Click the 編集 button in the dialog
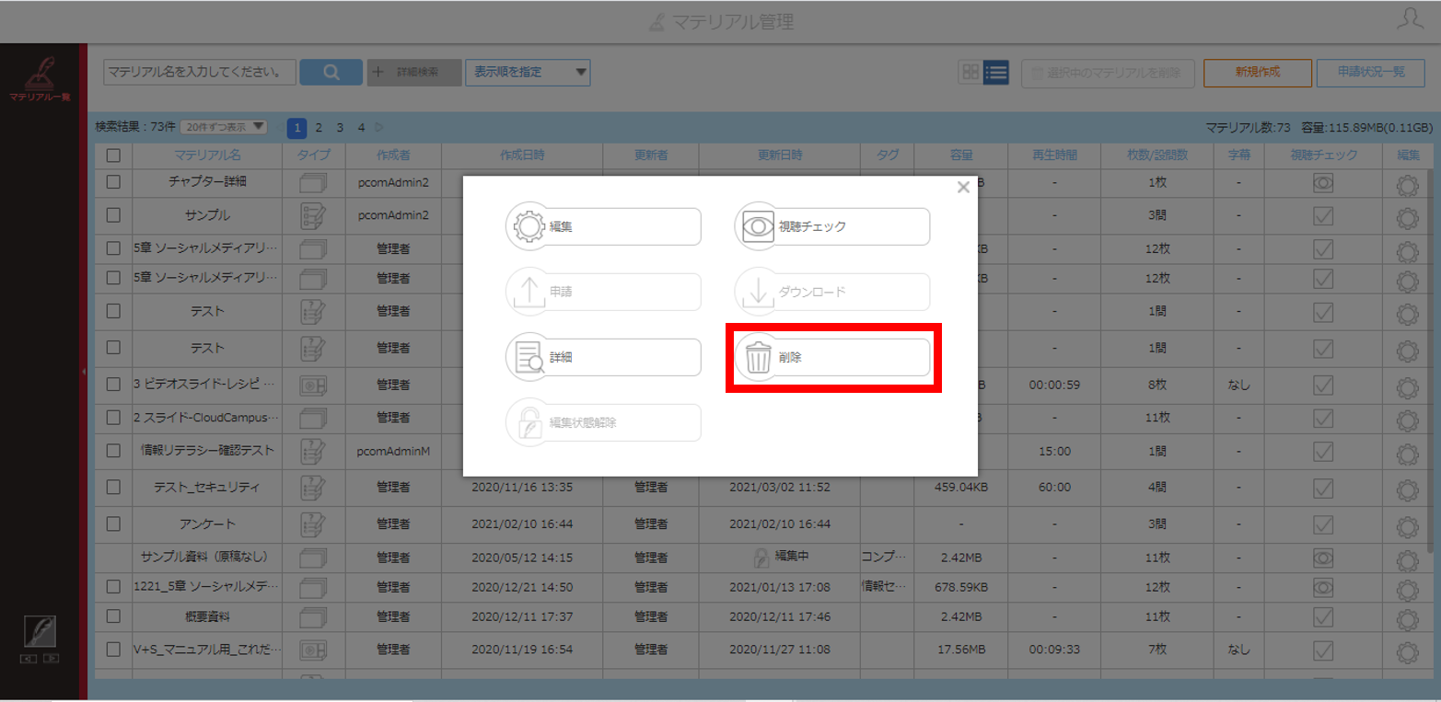 click(604, 226)
